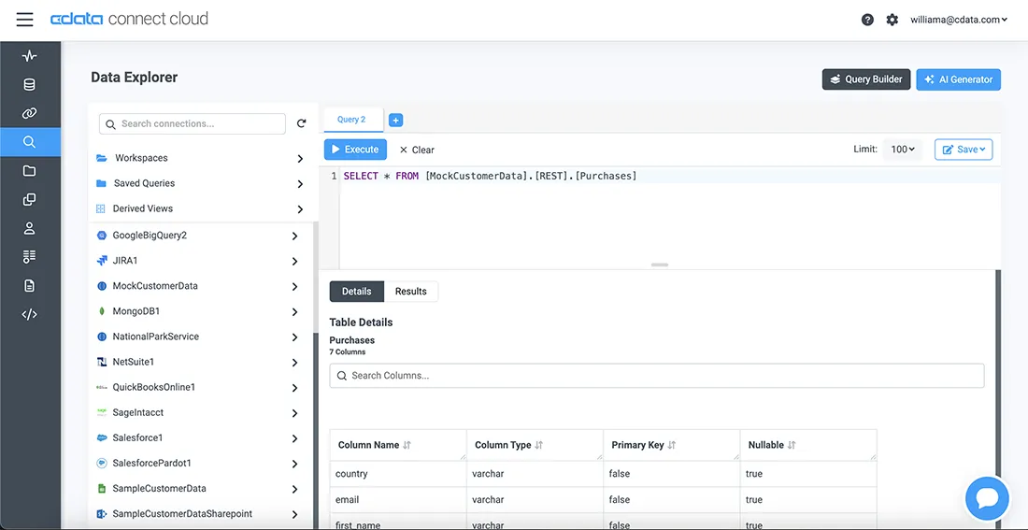Screen dimensions: 1028x530
Task: Click the GoogleBigQuery2 connection icon
Action: 102,236
